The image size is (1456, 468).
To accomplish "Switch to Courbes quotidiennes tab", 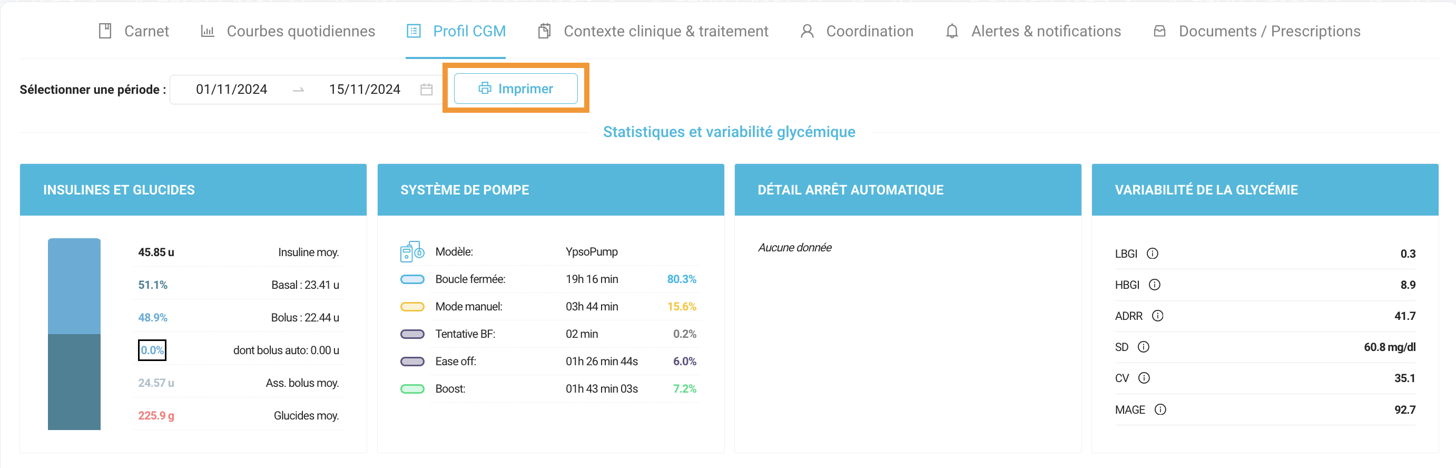I will [288, 31].
